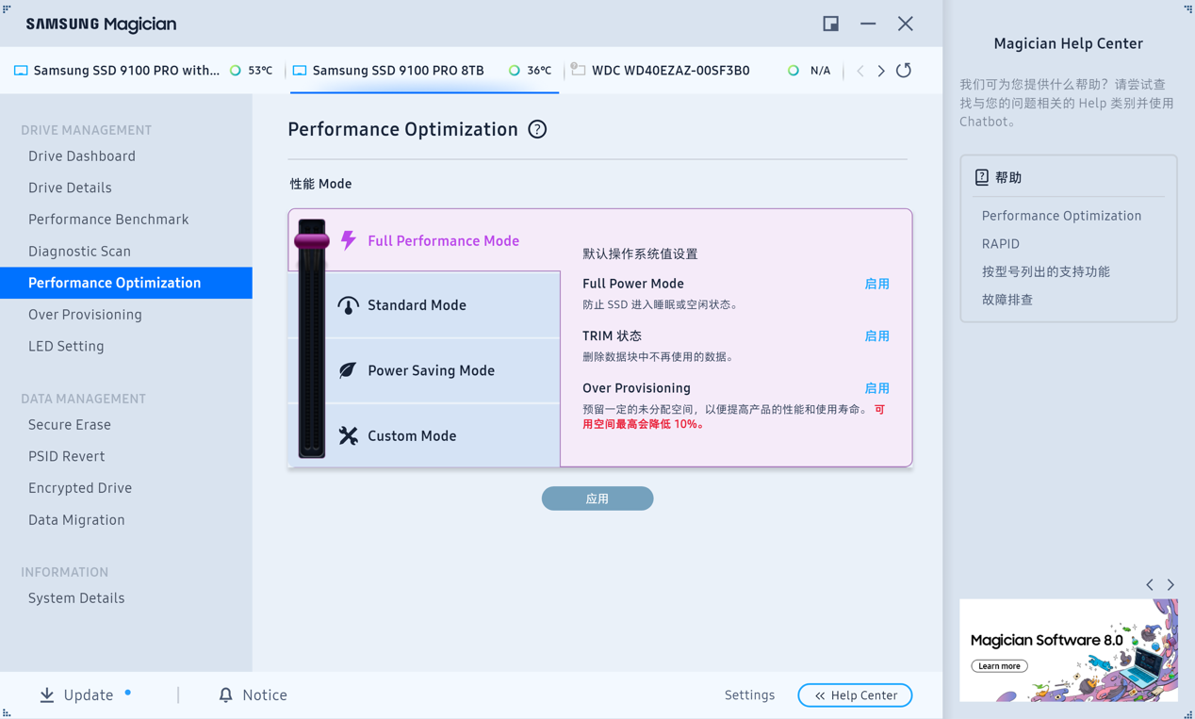Choose Power Saving Mode option
The image size is (1195, 719).
pos(431,370)
